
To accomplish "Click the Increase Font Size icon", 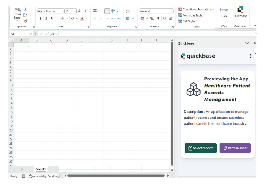I will [80, 11].
